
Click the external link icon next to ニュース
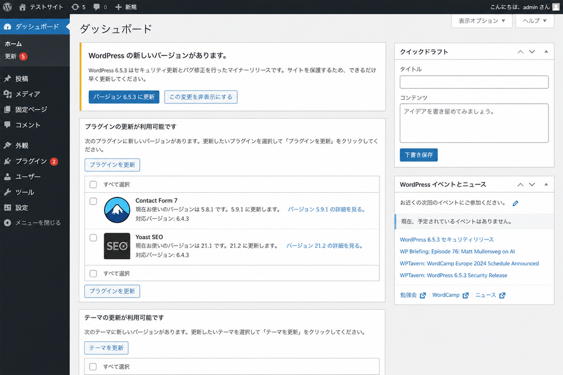pos(502,295)
